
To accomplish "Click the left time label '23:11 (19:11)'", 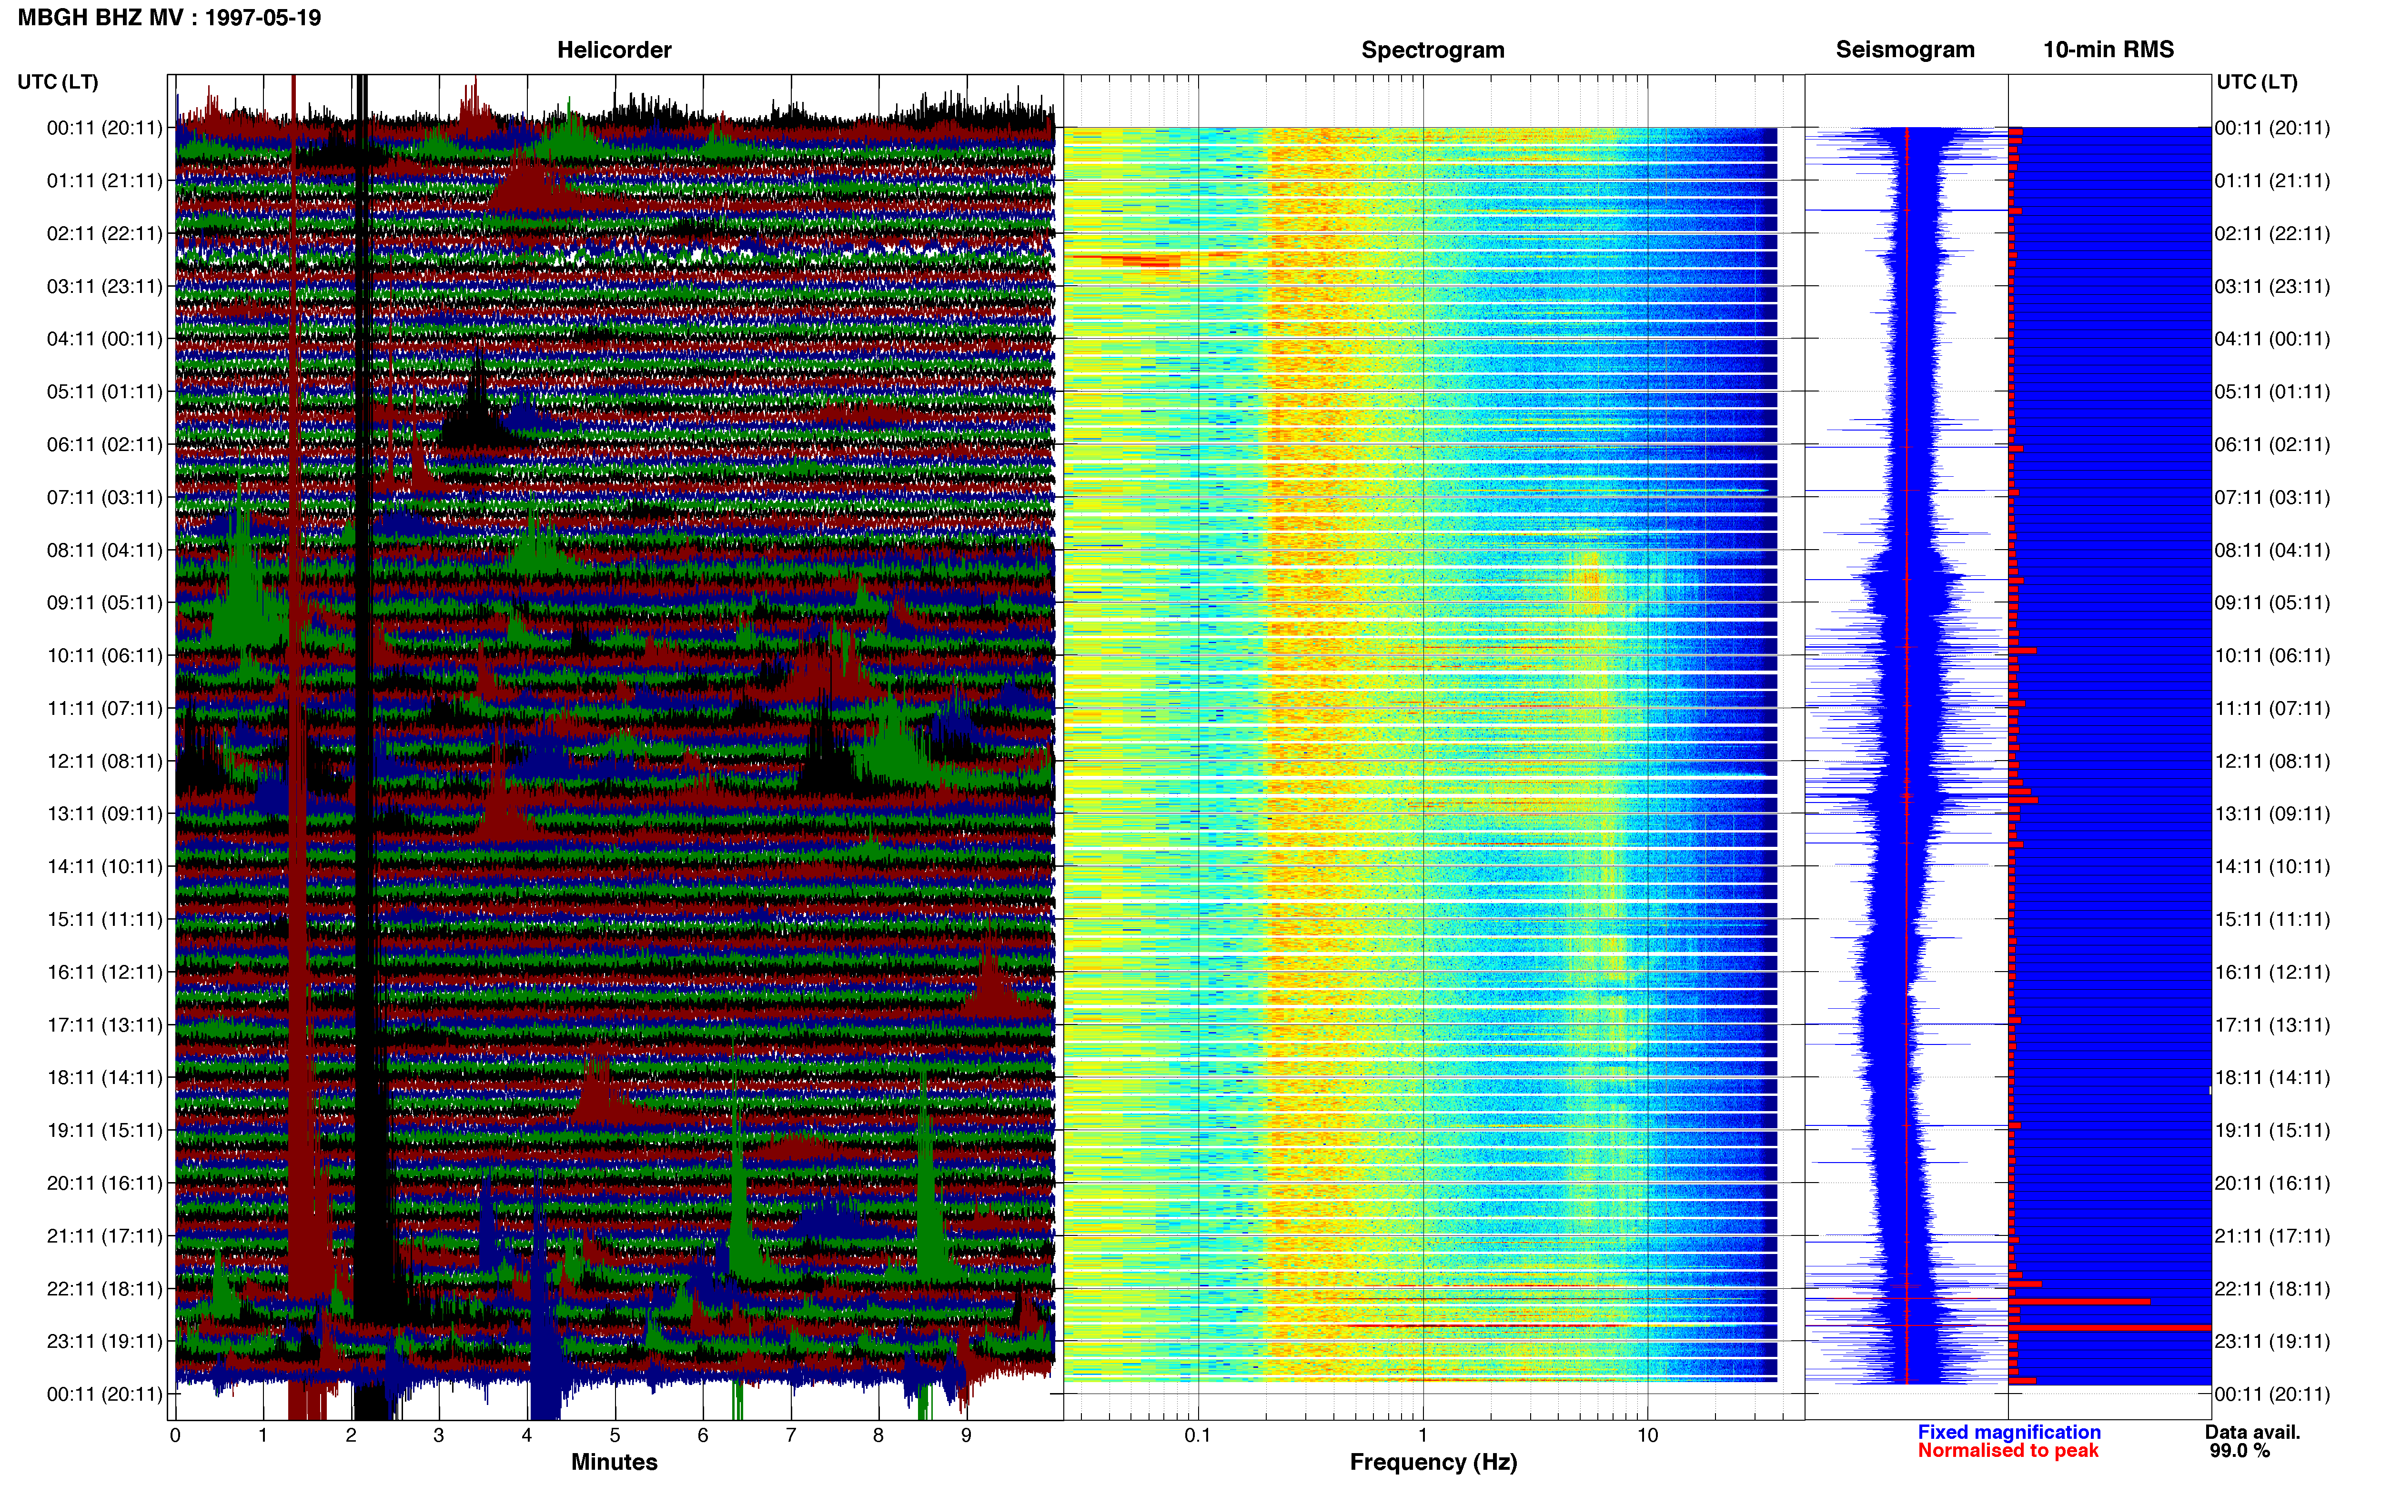I will coord(105,1342).
